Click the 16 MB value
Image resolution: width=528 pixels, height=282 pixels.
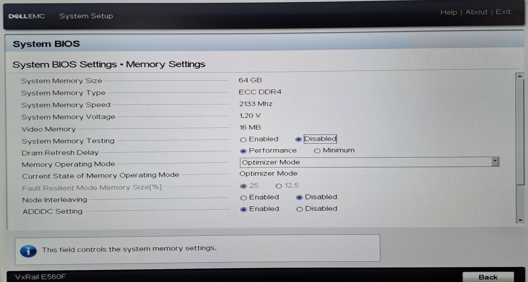250,127
